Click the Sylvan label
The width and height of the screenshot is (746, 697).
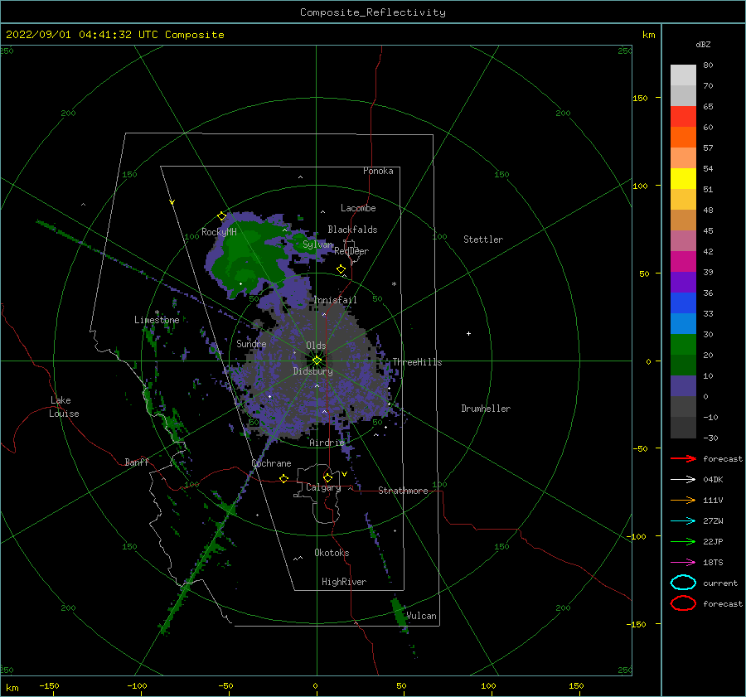coord(317,244)
